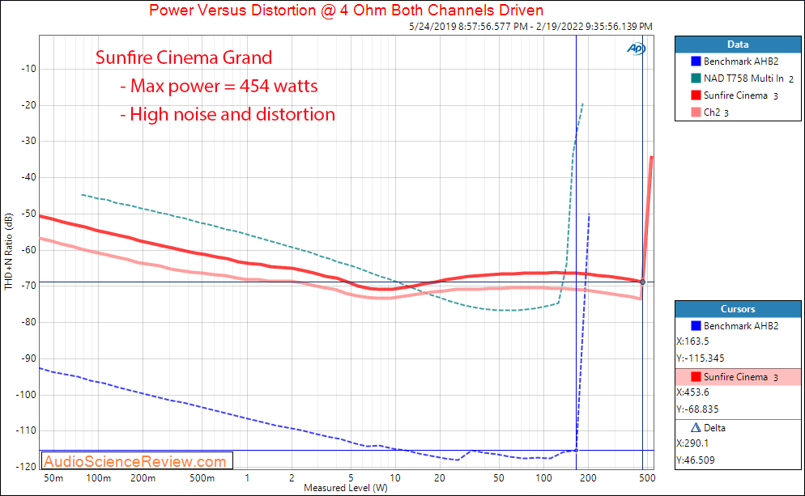Viewport: 805px width, 496px height.
Task: Click the Max power = 454 watts annotation
Action: coord(219,86)
